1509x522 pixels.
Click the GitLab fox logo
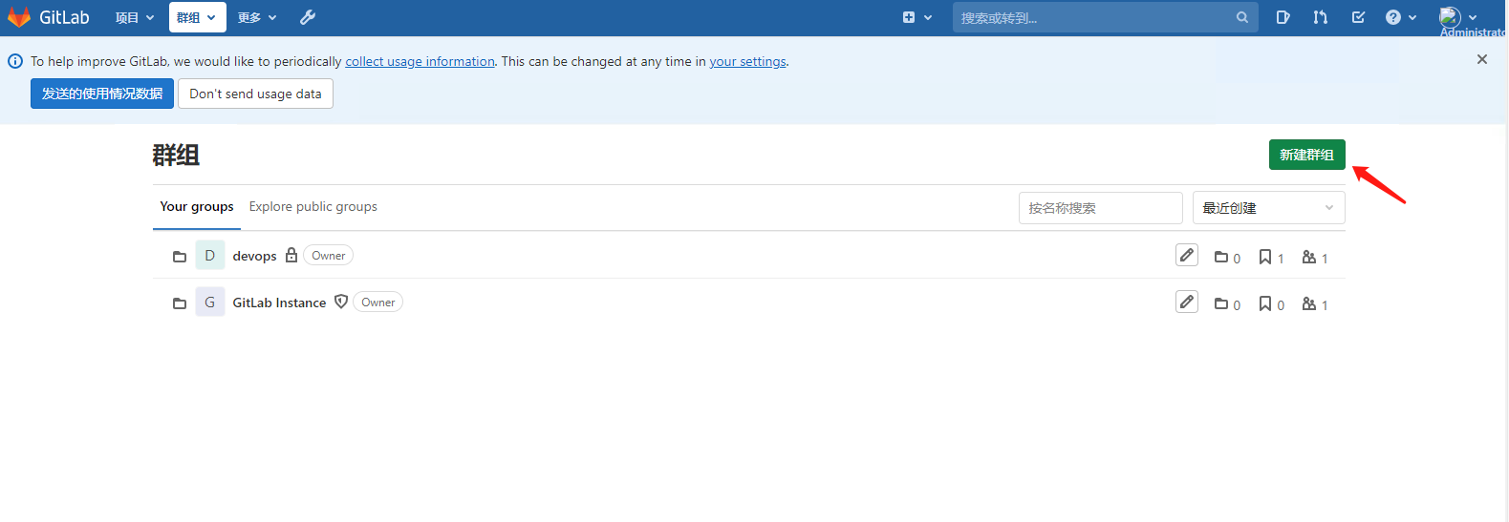19,17
